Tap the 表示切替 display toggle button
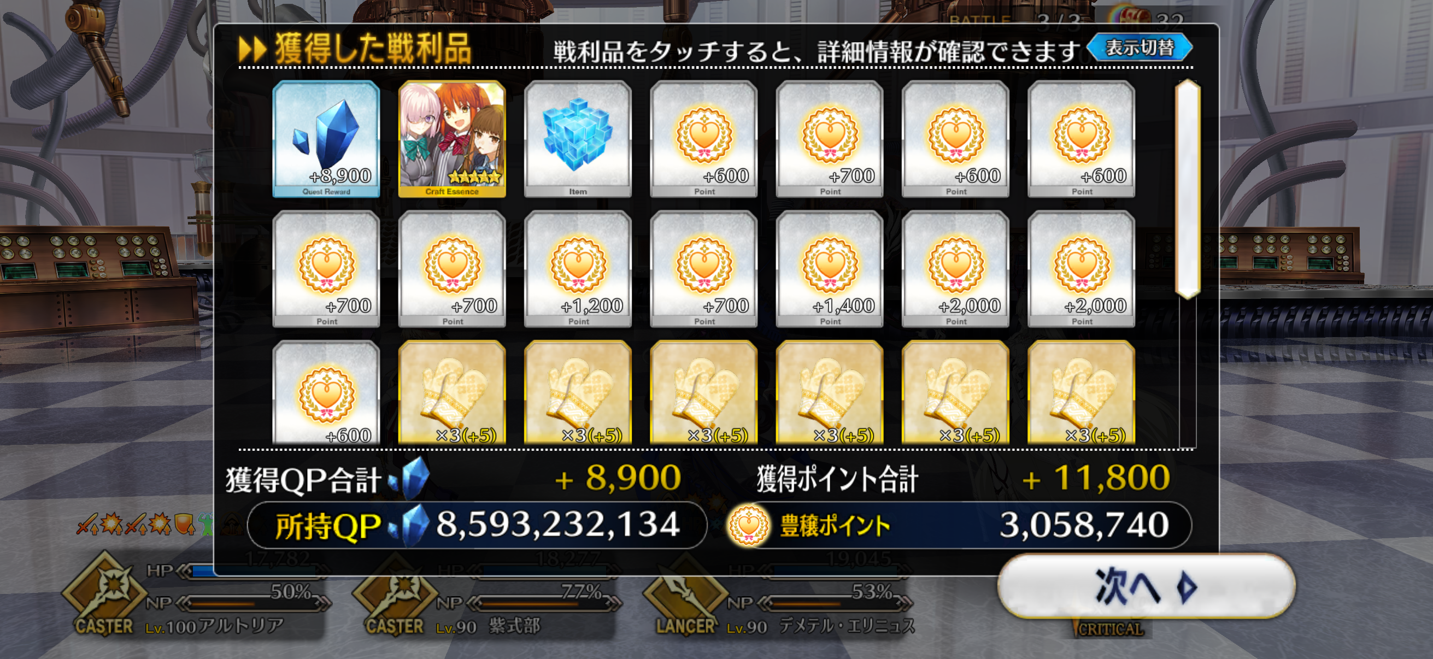The image size is (1433, 659). [1140, 48]
